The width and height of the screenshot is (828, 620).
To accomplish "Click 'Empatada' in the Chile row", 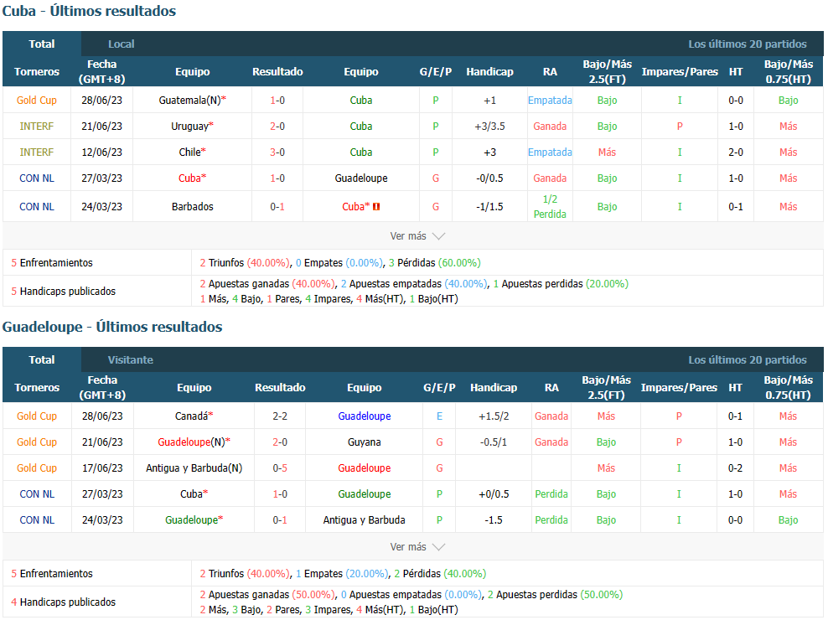I will click(x=550, y=152).
